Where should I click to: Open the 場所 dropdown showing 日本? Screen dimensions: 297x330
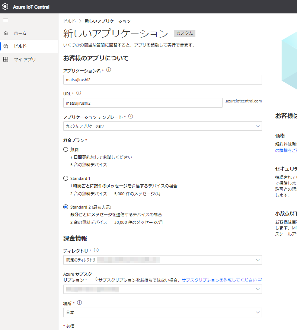coord(162,312)
